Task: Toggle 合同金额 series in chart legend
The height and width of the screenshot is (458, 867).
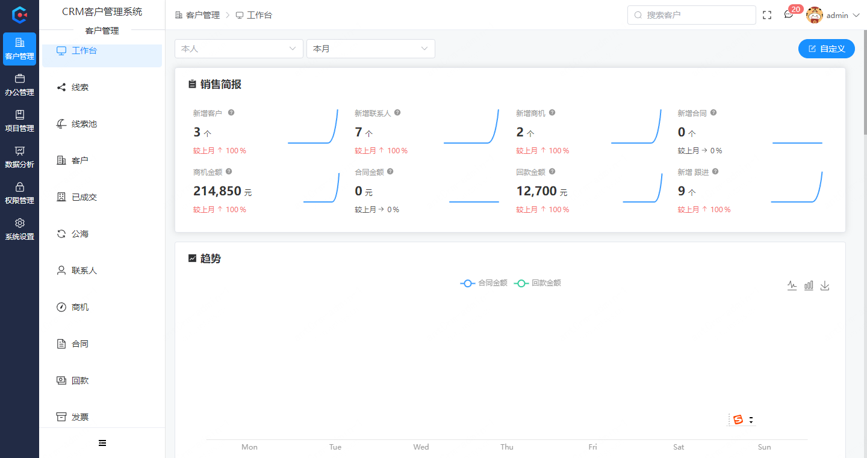Action: [484, 283]
